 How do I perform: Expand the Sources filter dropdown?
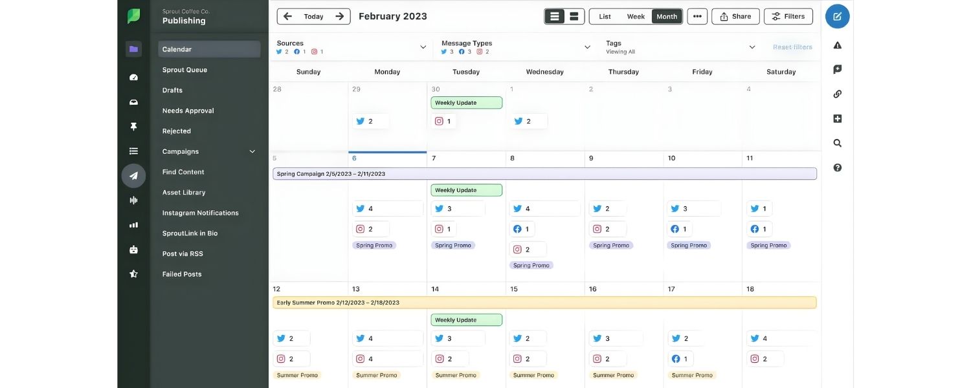(423, 47)
